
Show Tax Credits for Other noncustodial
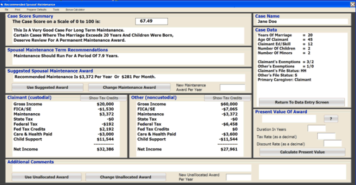(x=227, y=98)
